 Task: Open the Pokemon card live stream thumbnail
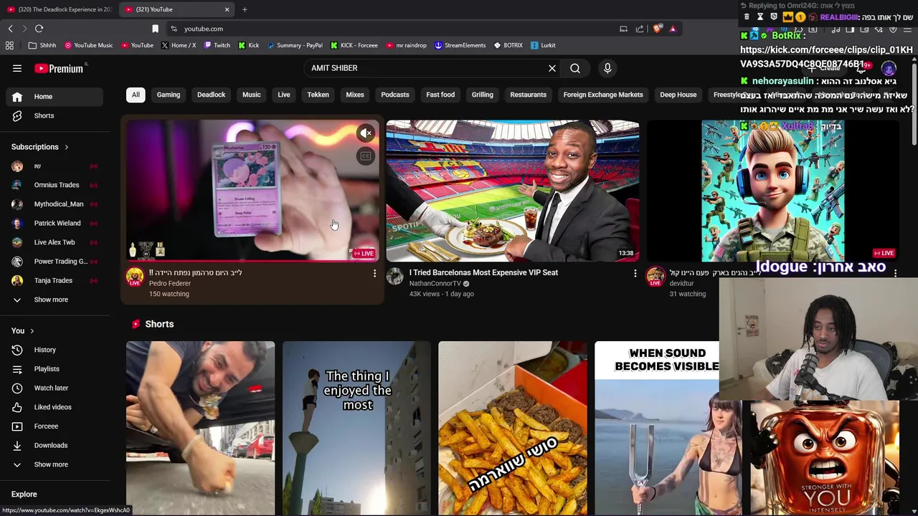[x=252, y=191]
